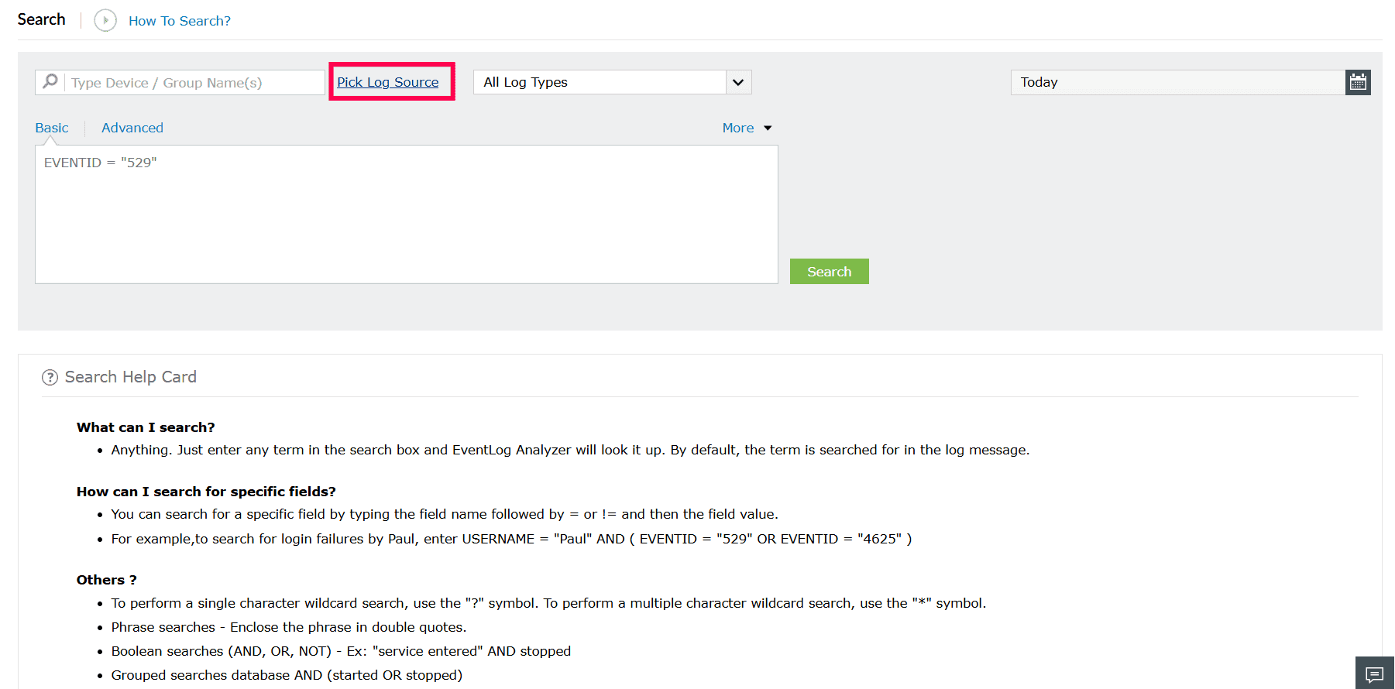Screen dimensions: 1395x689
Task: Select 'How can I search for specific fields?' heading
Action: [x=206, y=492]
